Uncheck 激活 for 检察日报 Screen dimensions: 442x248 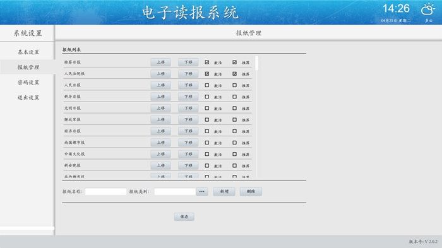[207, 62]
